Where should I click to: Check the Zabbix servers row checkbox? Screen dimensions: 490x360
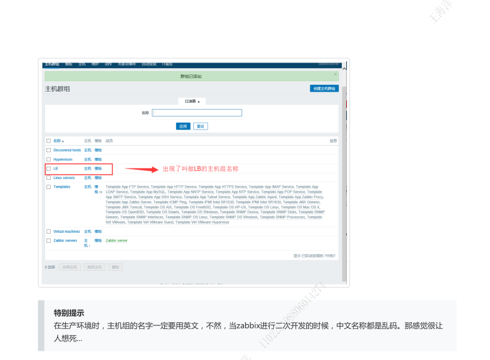(x=48, y=241)
